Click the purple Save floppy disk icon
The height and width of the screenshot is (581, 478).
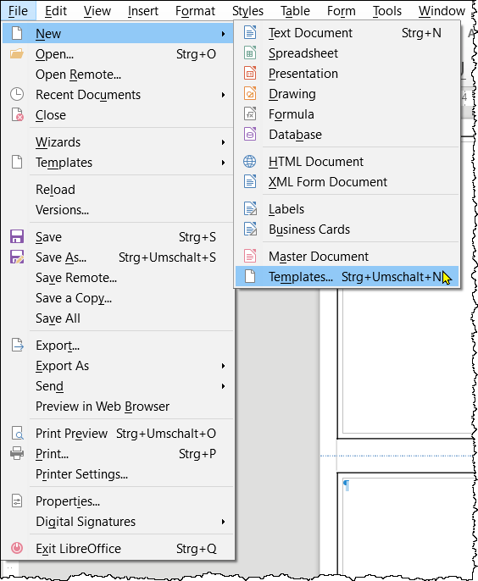coord(17,237)
